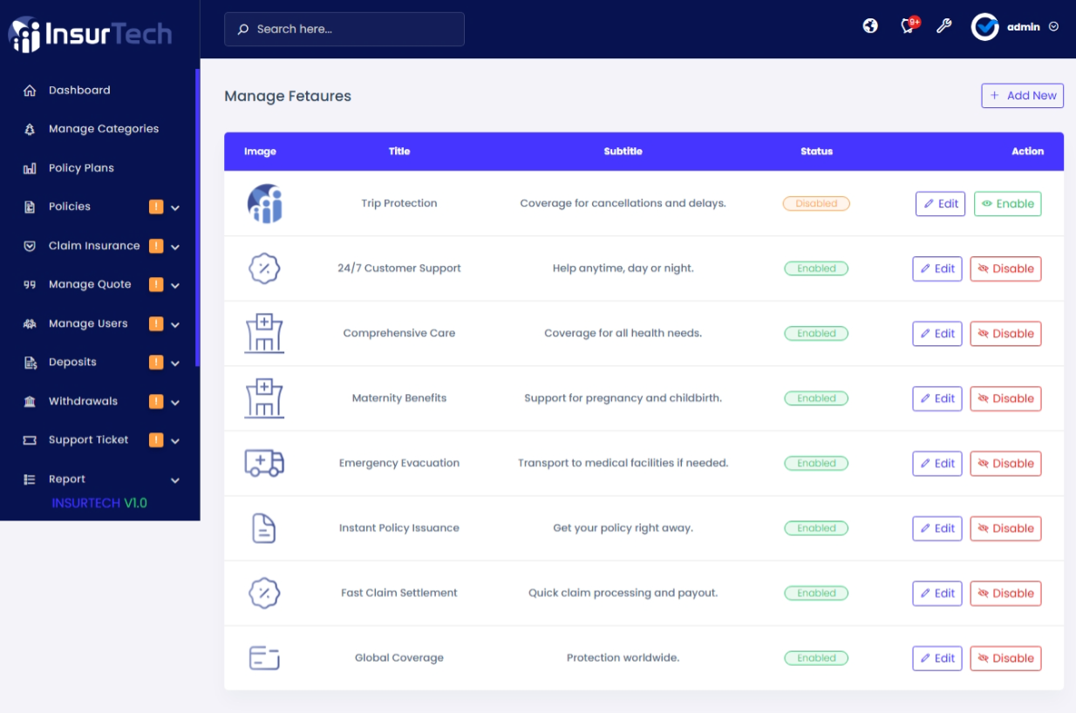Edit the Trip Protection feature
The image size is (1076, 713).
[x=940, y=204]
